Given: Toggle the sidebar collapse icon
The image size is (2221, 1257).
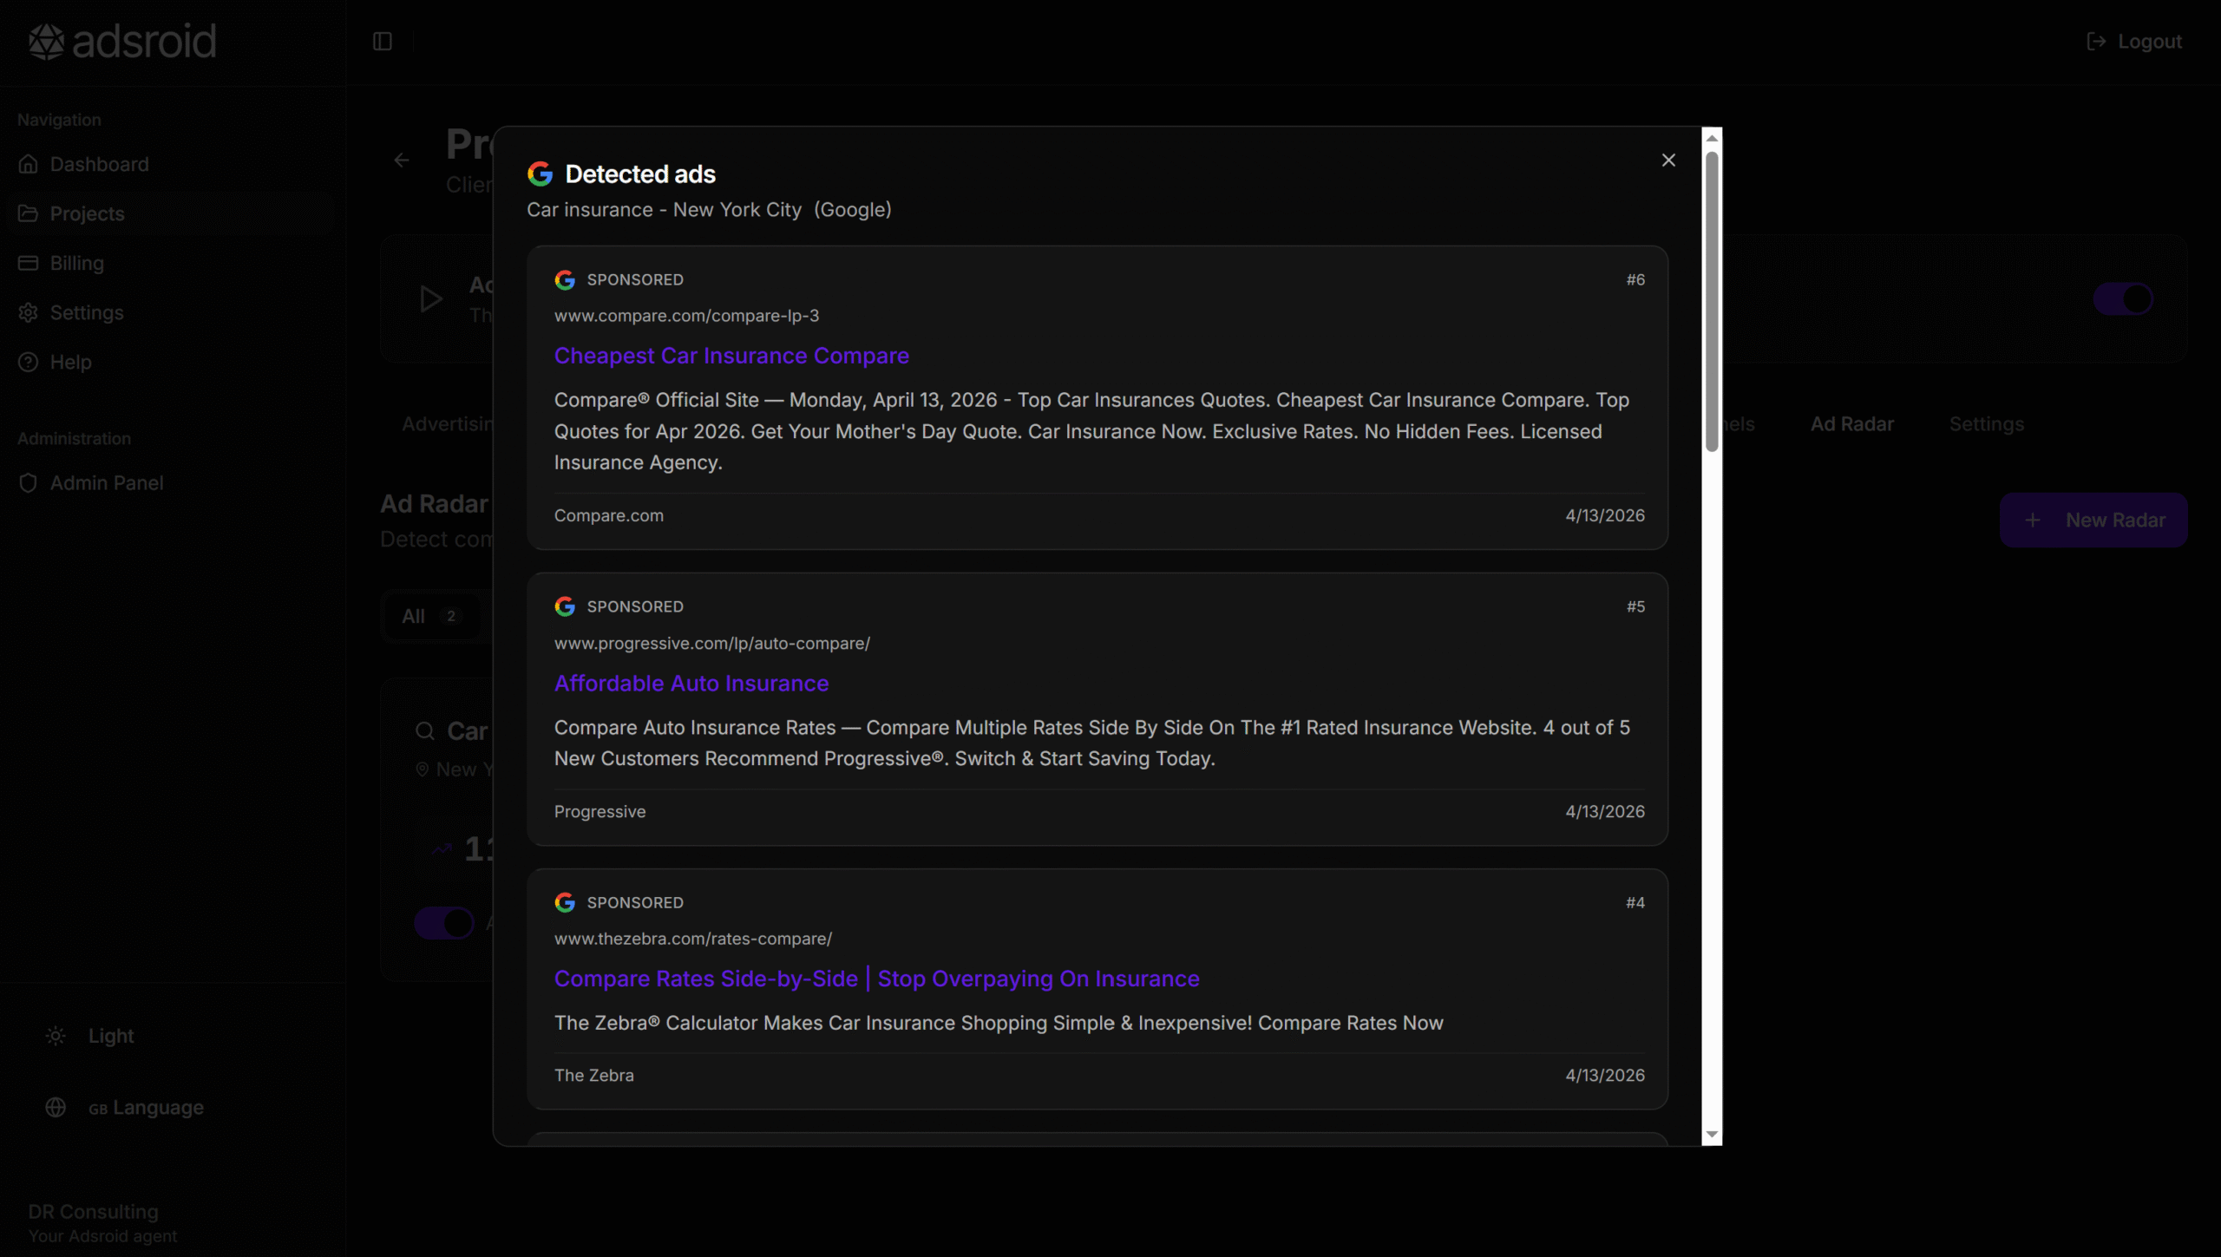Looking at the screenshot, I should (383, 42).
